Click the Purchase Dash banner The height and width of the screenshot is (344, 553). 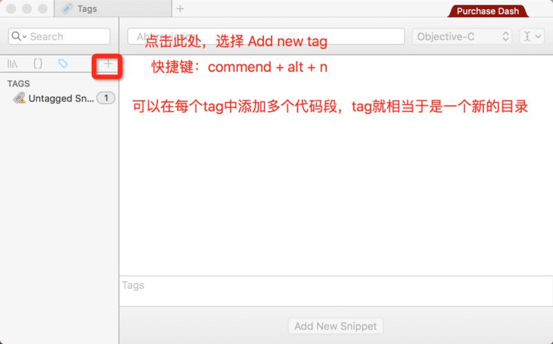point(488,11)
